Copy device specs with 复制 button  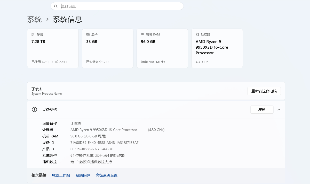coord(262,109)
